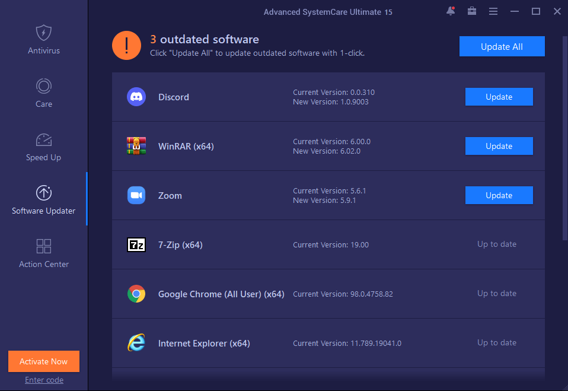Click the Internet Explorer app icon
The image size is (568, 391).
click(x=136, y=343)
